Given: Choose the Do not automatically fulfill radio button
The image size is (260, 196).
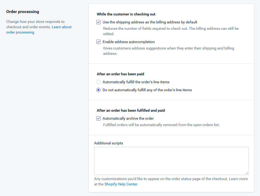Looking at the screenshot, I should (x=98, y=90).
